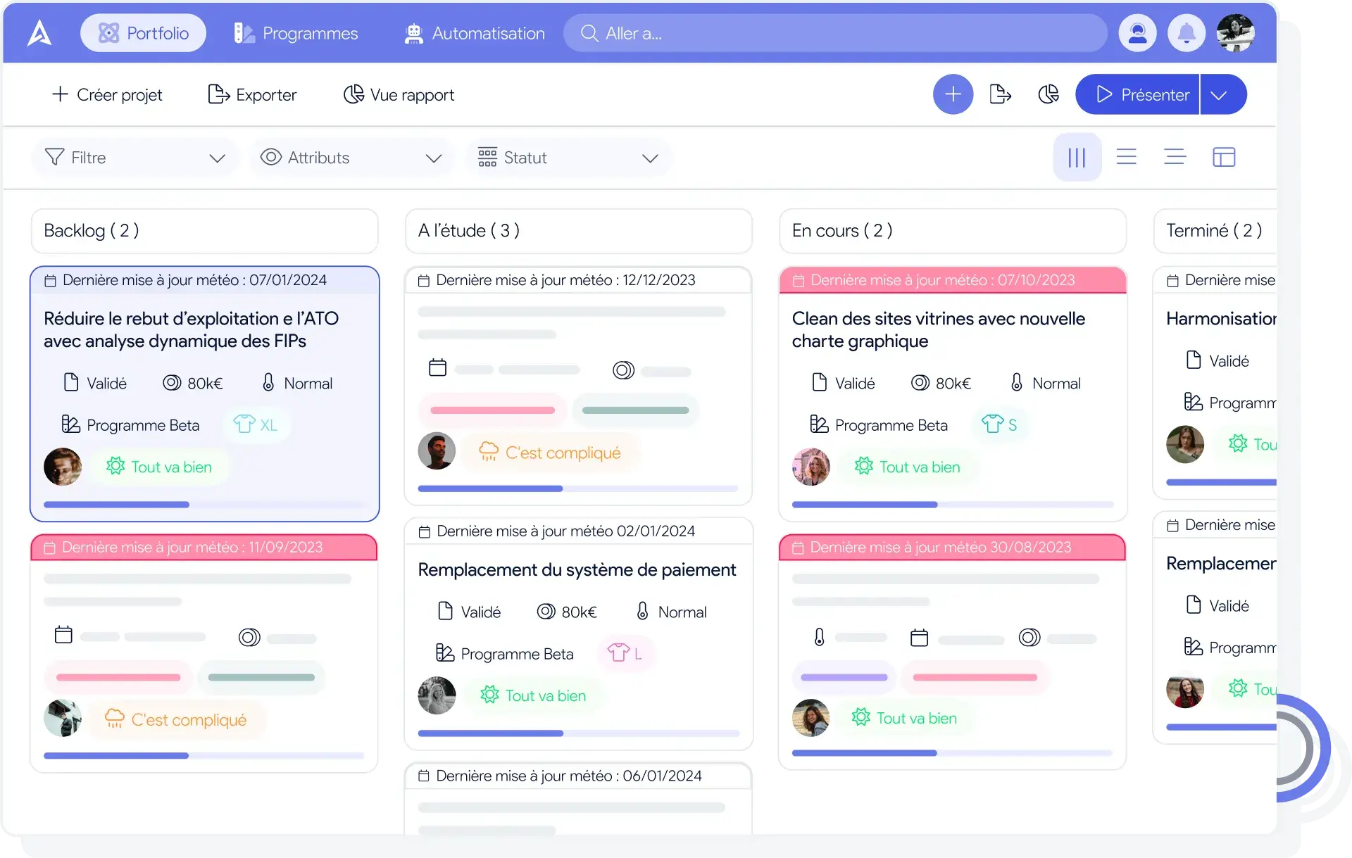Click red weather date header 11/09/2023
Image resolution: width=1352 pixels, height=858 pixels.
point(204,548)
